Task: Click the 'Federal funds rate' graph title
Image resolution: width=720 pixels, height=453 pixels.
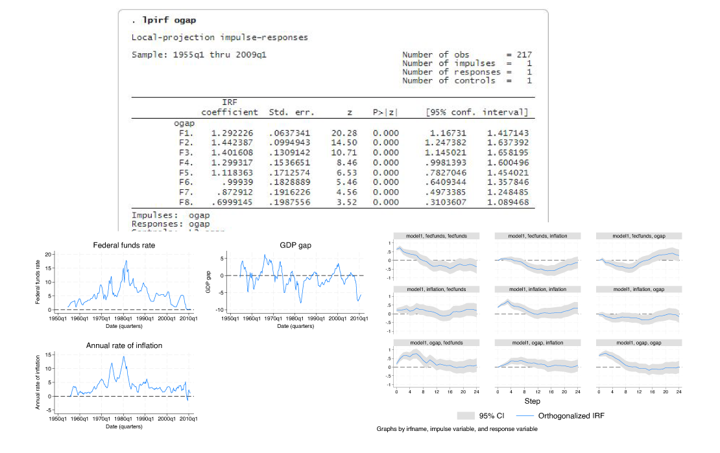Action: click(124, 245)
